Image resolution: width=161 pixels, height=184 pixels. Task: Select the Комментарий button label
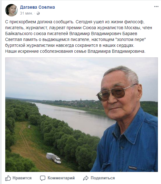click(x=61, y=178)
